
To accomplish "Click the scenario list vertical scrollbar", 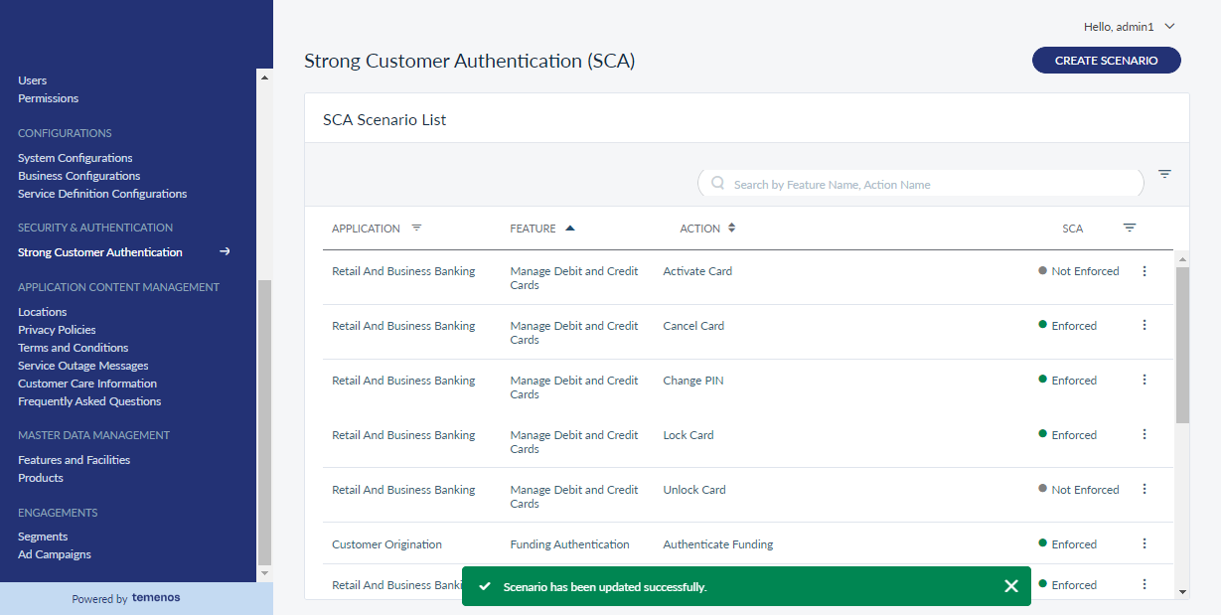I will point(1182,345).
